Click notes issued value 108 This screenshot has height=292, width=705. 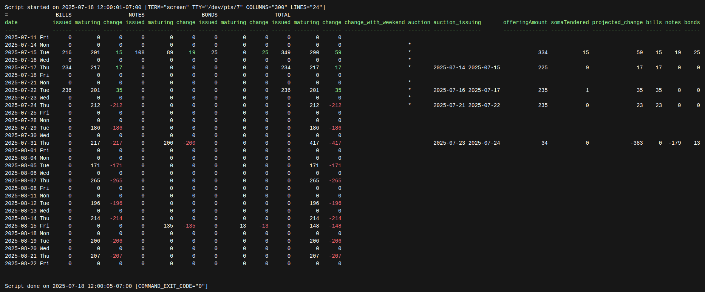pos(140,53)
